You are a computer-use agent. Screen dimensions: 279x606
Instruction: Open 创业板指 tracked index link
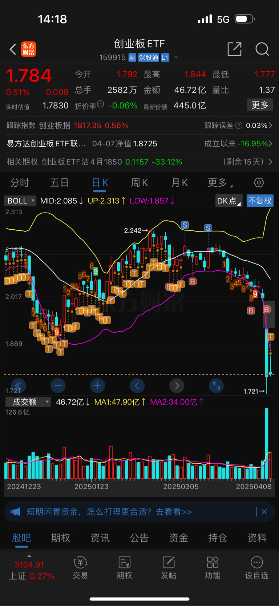coord(54,126)
